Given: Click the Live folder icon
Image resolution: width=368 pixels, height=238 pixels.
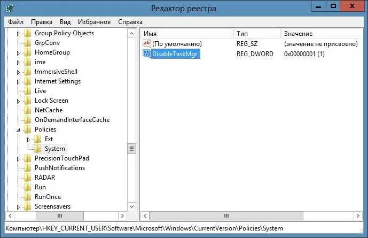Looking at the screenshot, I should [28, 91].
